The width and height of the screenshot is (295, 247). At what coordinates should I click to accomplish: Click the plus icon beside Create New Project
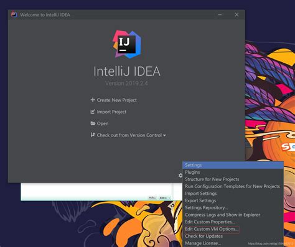[93, 100]
